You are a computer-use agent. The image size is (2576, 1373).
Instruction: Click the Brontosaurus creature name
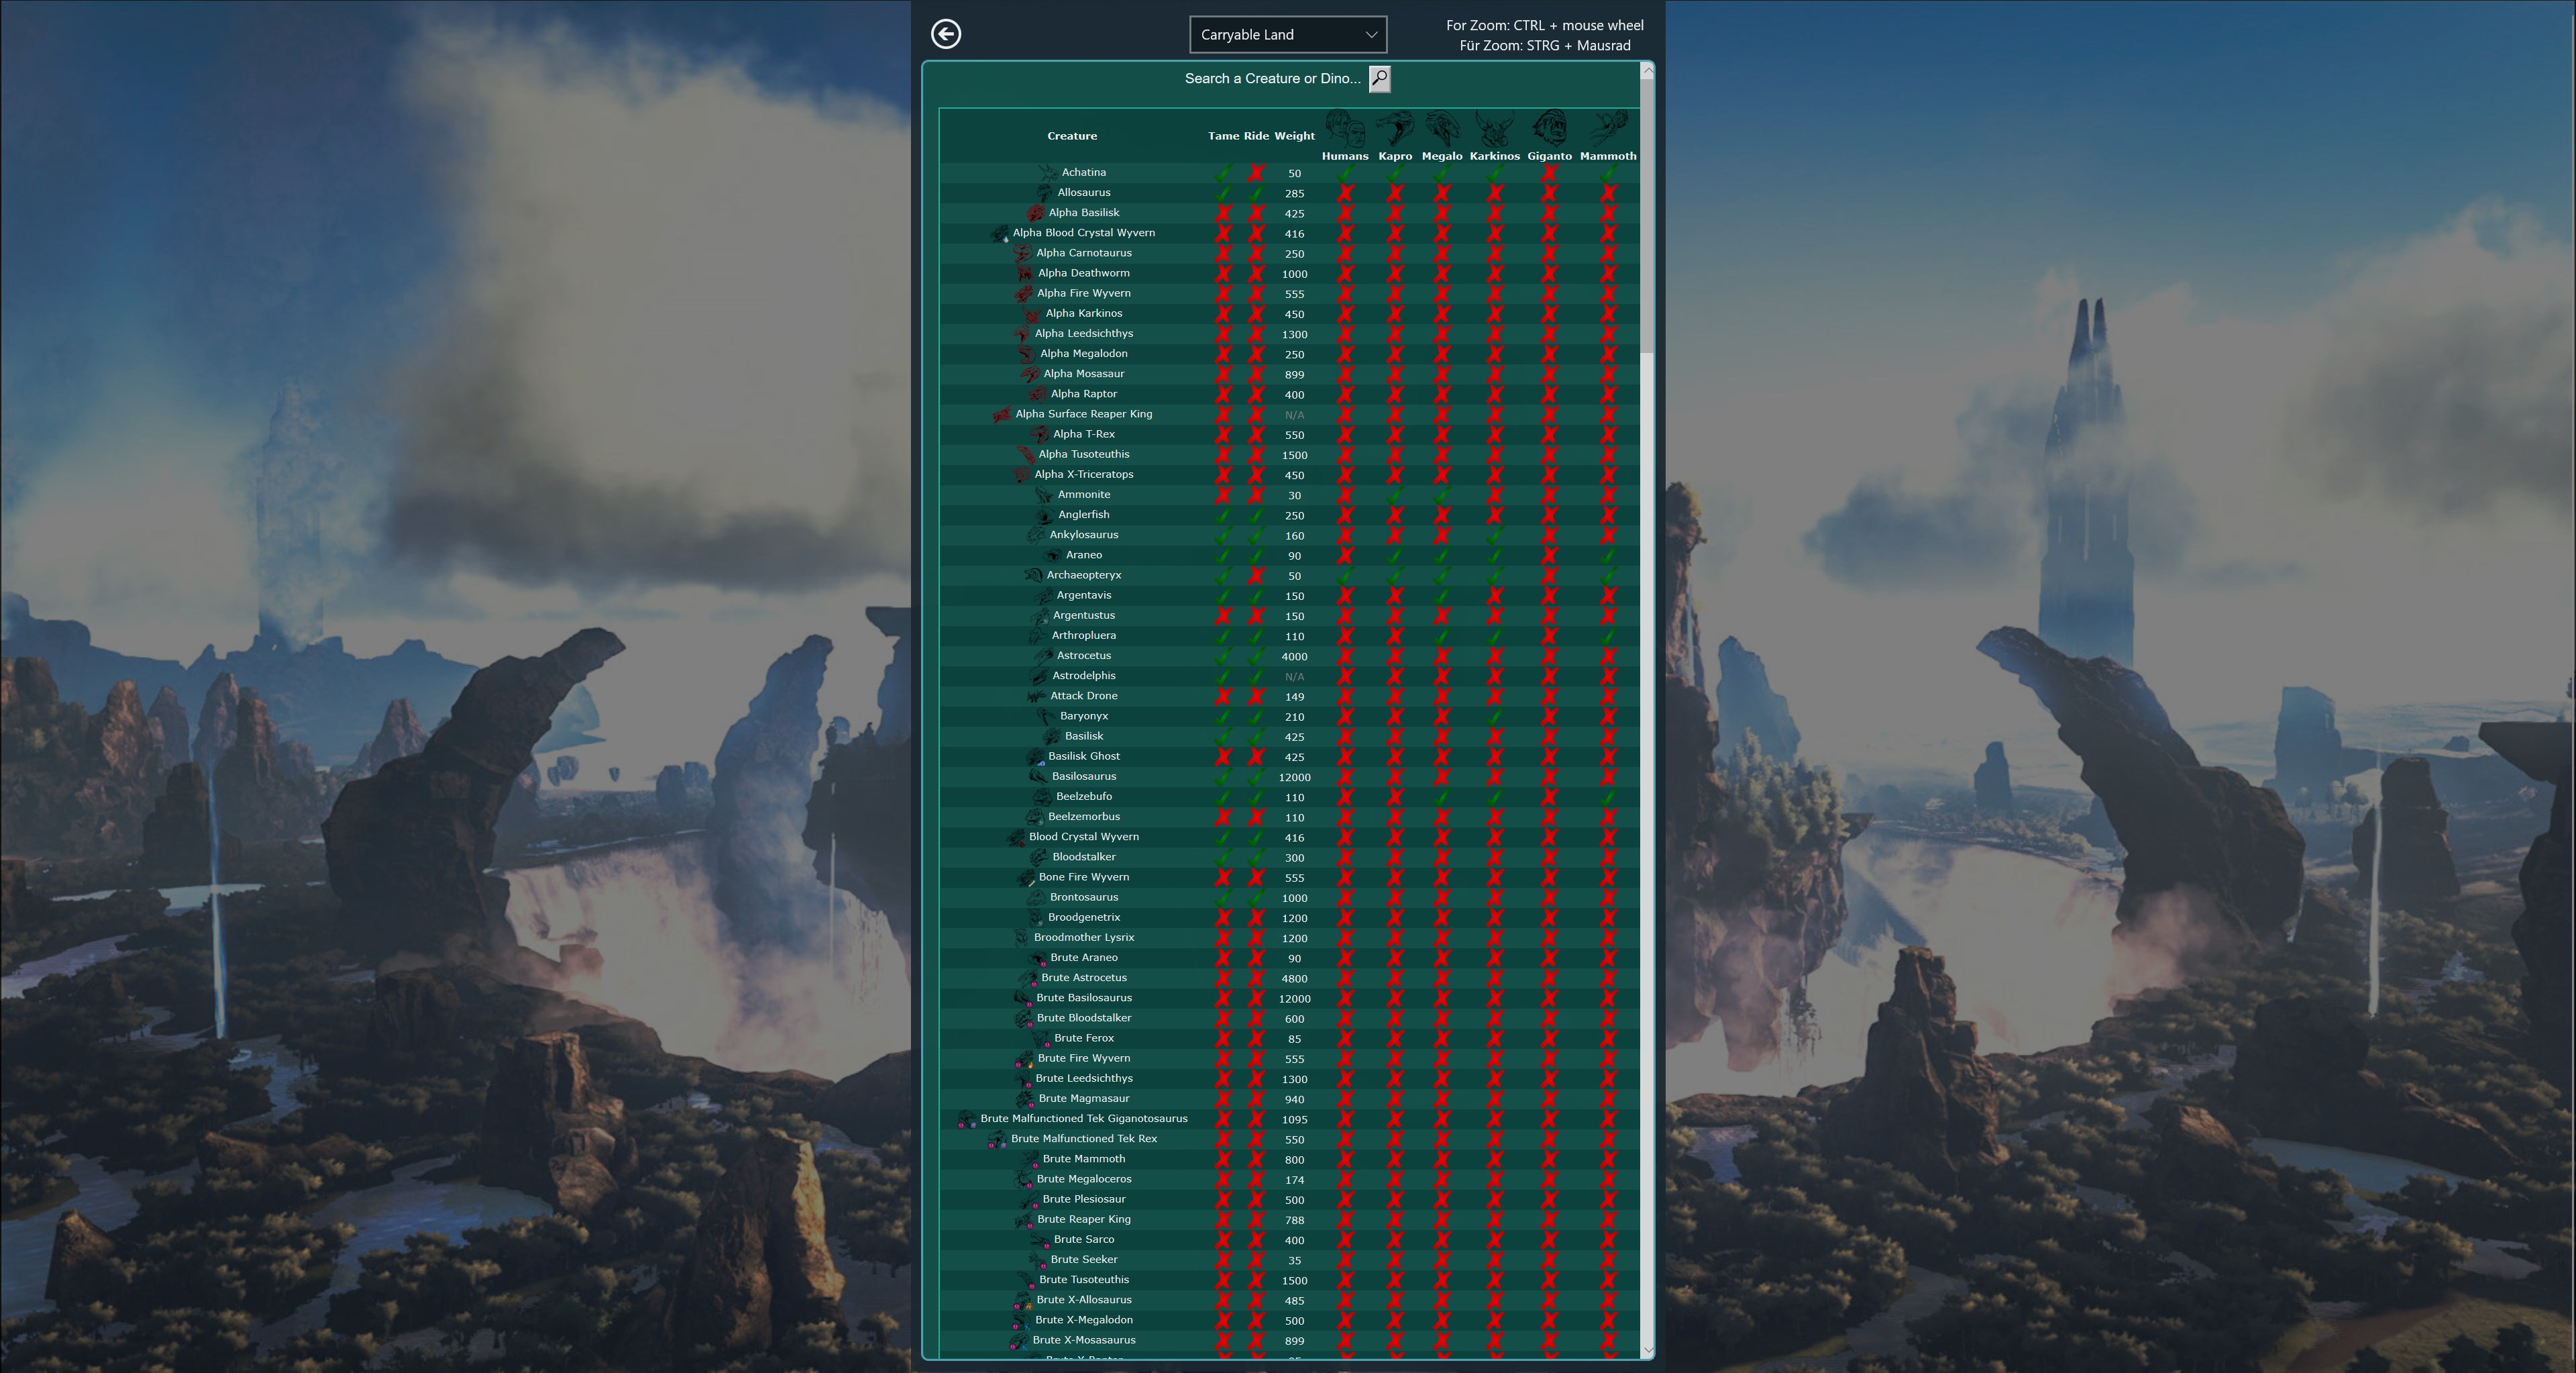point(1083,897)
